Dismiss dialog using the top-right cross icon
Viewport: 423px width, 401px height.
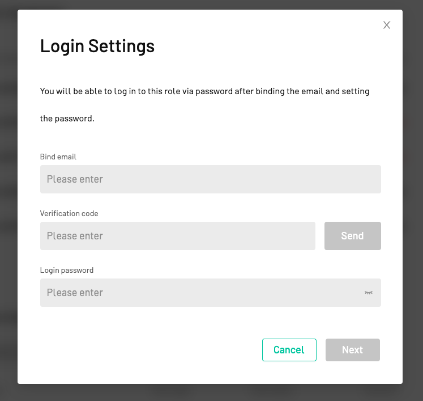pyautogui.click(x=387, y=25)
